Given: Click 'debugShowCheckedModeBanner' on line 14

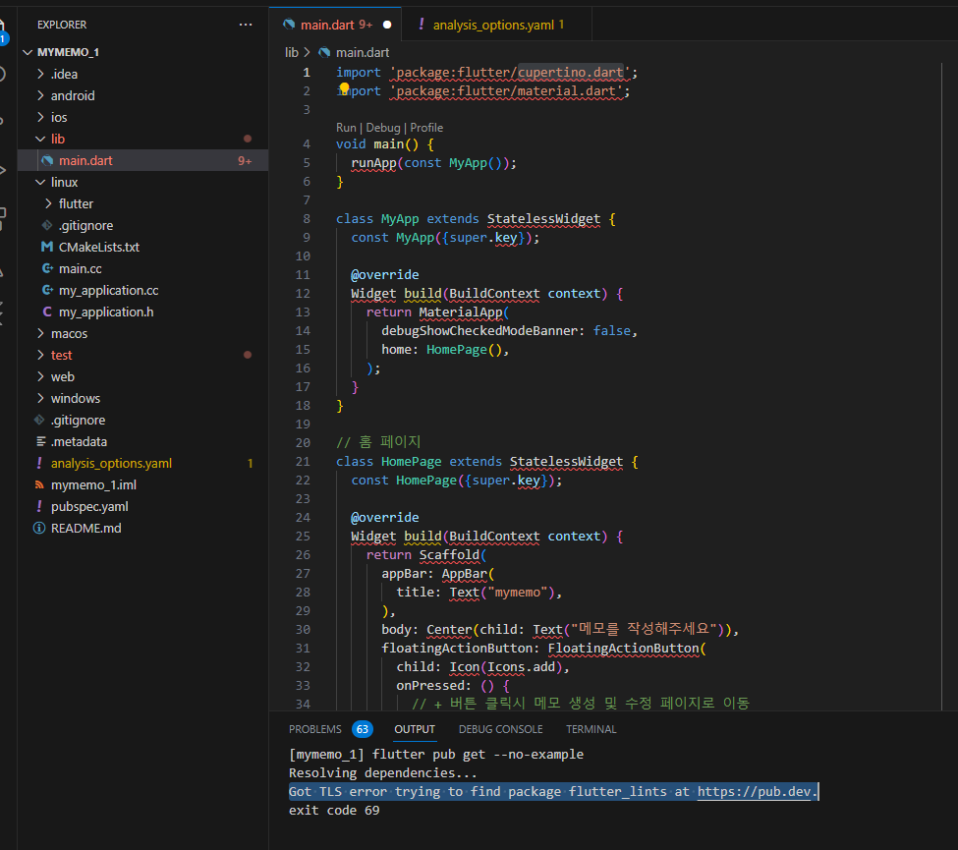Looking at the screenshot, I should point(479,330).
